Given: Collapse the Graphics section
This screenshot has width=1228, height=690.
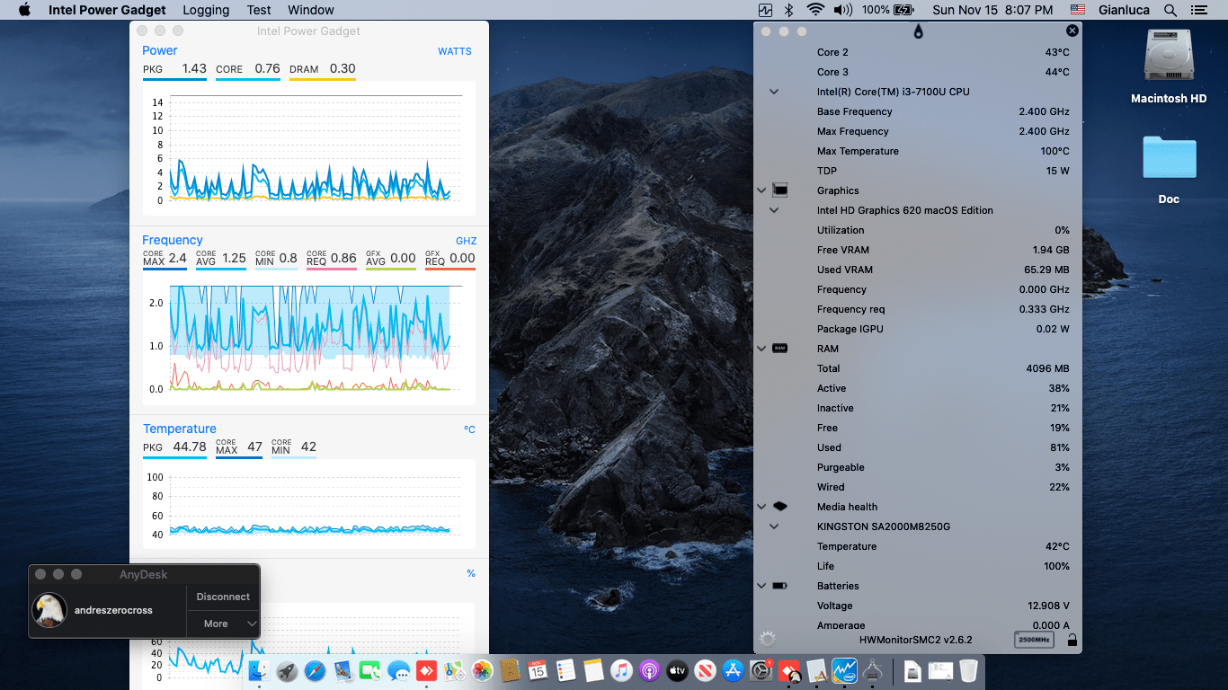Looking at the screenshot, I should (x=761, y=190).
